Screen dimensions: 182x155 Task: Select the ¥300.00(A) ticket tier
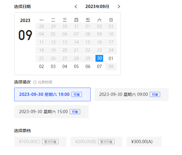pyautogui.click(x=144, y=142)
